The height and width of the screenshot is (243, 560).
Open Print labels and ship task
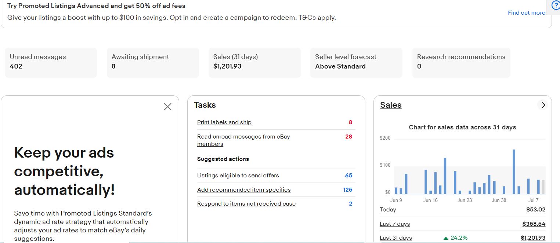click(x=224, y=122)
